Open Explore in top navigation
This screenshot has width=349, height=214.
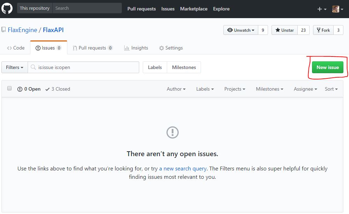(221, 9)
